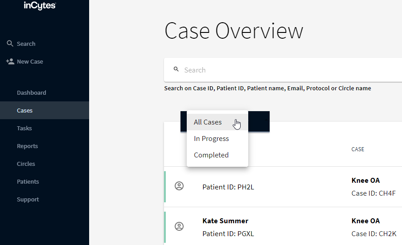Click the inCytes logo
The width and height of the screenshot is (402, 245).
coord(40,5)
